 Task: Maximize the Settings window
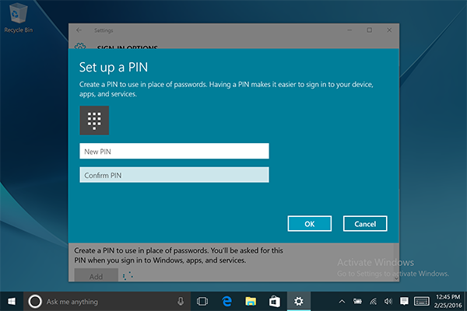tap(369, 30)
